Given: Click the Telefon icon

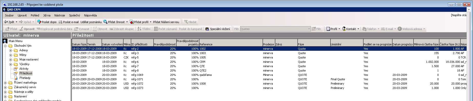Looking at the screenshot, I should pos(364,29).
